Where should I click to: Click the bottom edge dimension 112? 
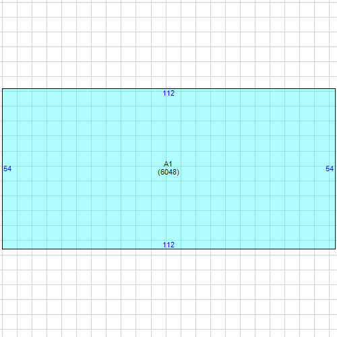pos(168,245)
